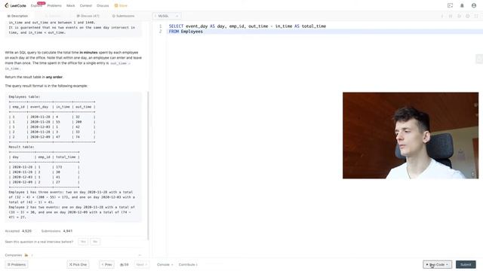Screen dimensions: 483x271
Task: Open the Contribute link
Action: click(x=188, y=264)
